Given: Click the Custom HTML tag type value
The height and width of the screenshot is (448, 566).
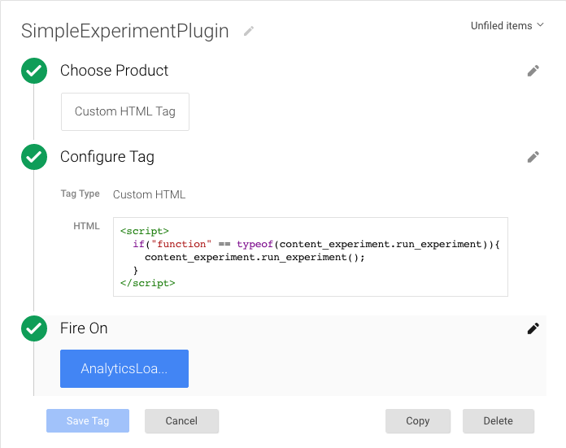Looking at the screenshot, I should tap(149, 194).
